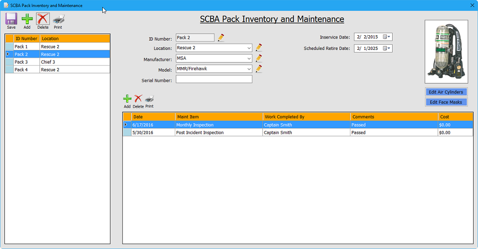Open the Manufacturer dropdown list
The width and height of the screenshot is (478, 249).
[x=249, y=58]
